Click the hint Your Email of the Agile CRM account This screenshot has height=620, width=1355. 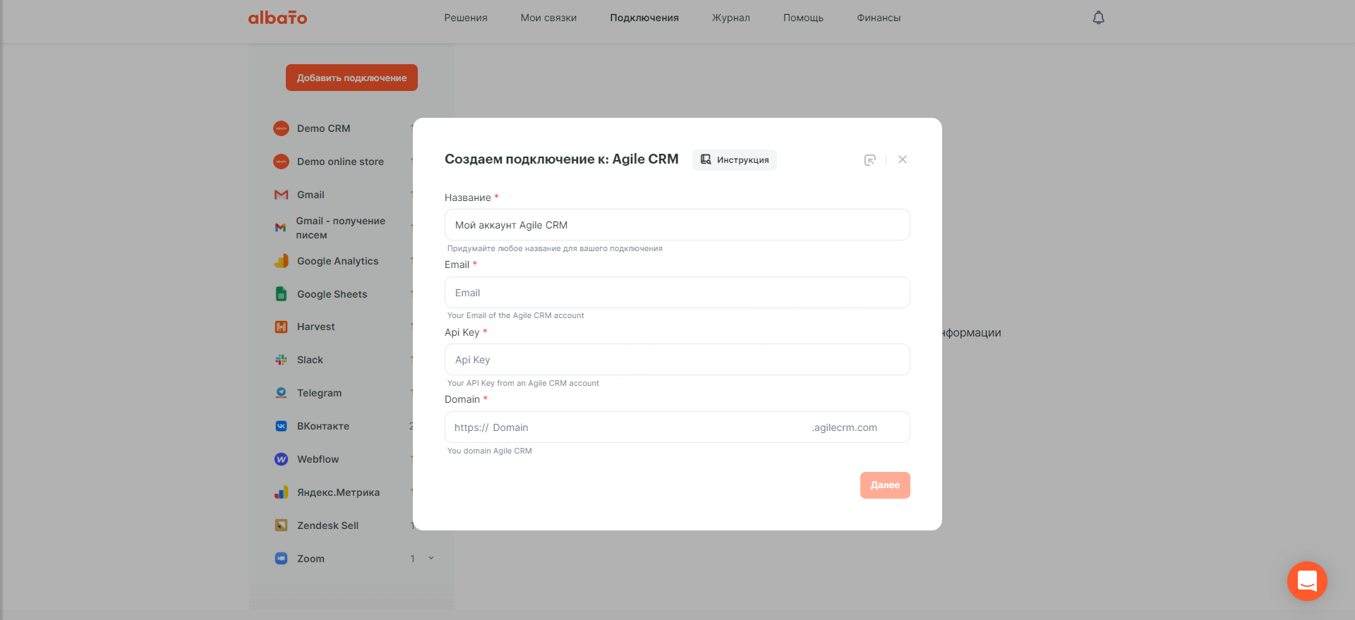pos(516,315)
